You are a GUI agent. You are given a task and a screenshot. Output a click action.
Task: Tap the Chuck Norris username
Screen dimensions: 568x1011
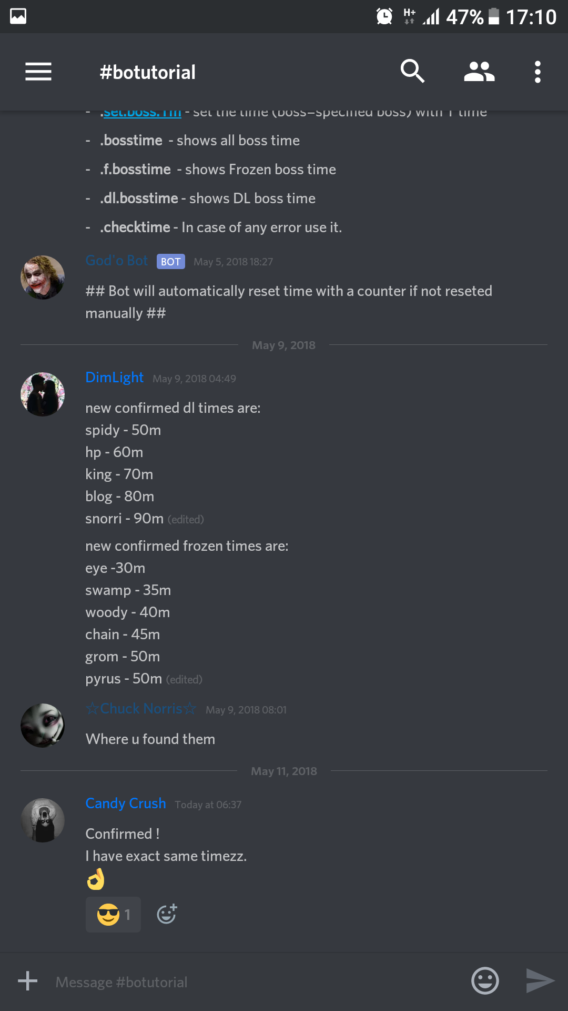[x=141, y=709]
